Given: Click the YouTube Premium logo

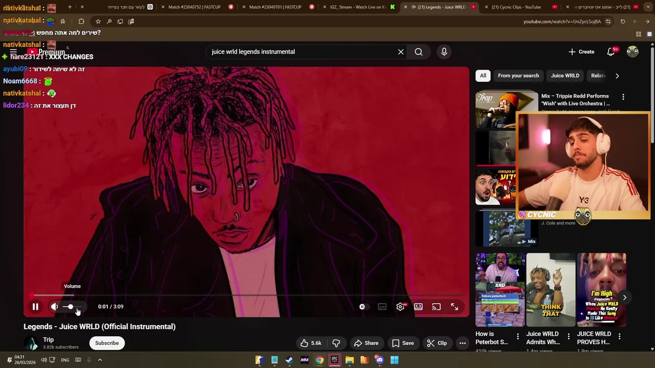Looking at the screenshot, I should click(x=46, y=52).
